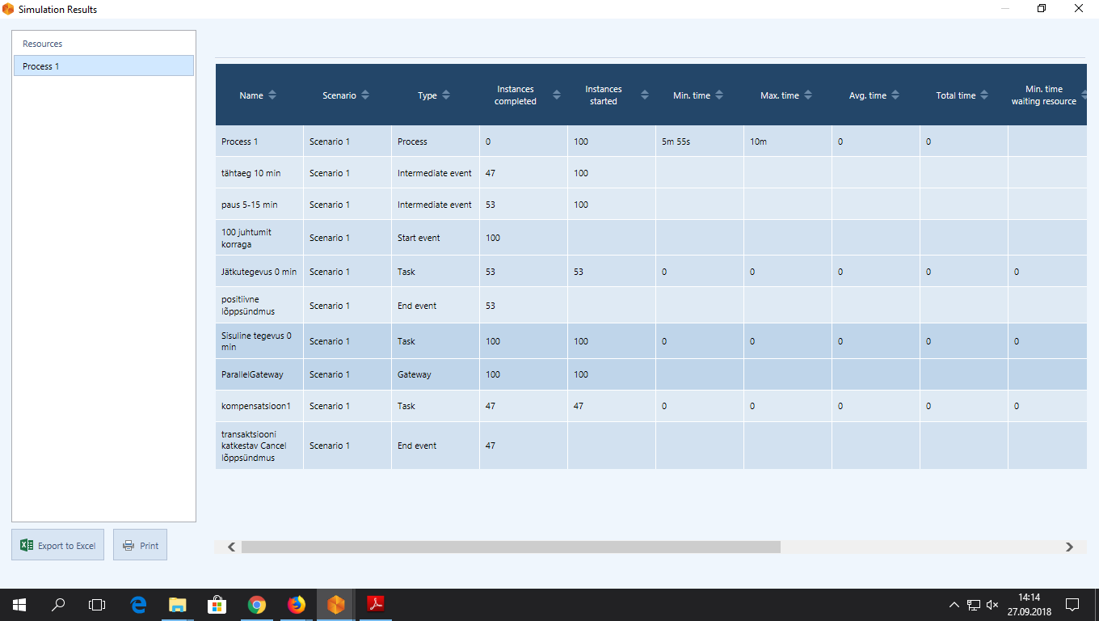Image resolution: width=1099 pixels, height=621 pixels.
Task: Select Process 1 in the left panel
Action: point(103,66)
